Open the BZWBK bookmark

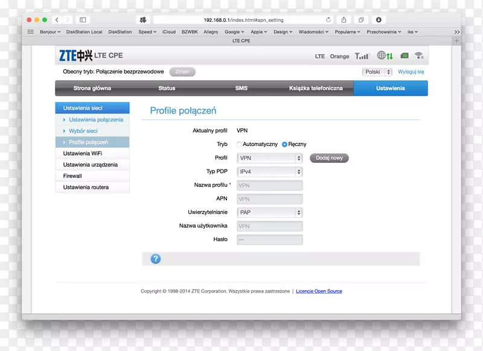[190, 32]
